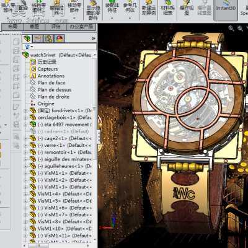Expand the verre<1> tree node
This screenshot has width=248, height=248.
(x=26, y=146)
